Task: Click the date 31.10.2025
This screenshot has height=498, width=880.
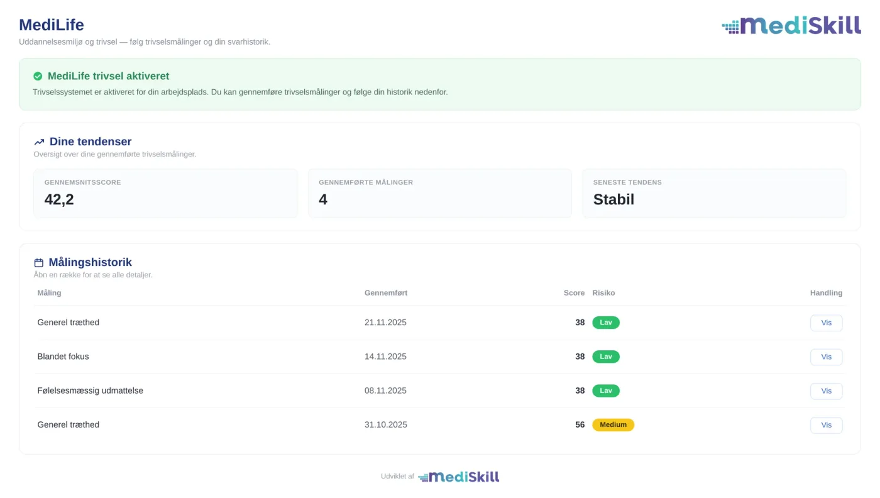Action: [386, 424]
